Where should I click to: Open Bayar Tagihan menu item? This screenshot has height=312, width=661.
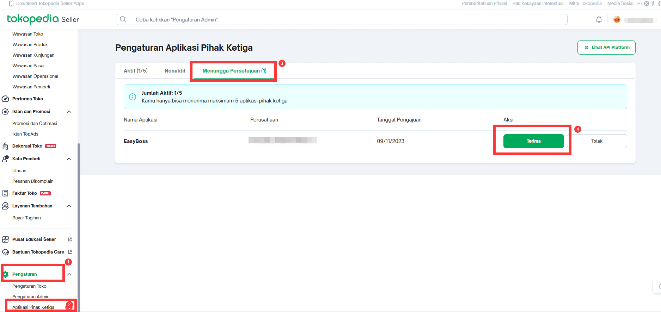coord(26,218)
